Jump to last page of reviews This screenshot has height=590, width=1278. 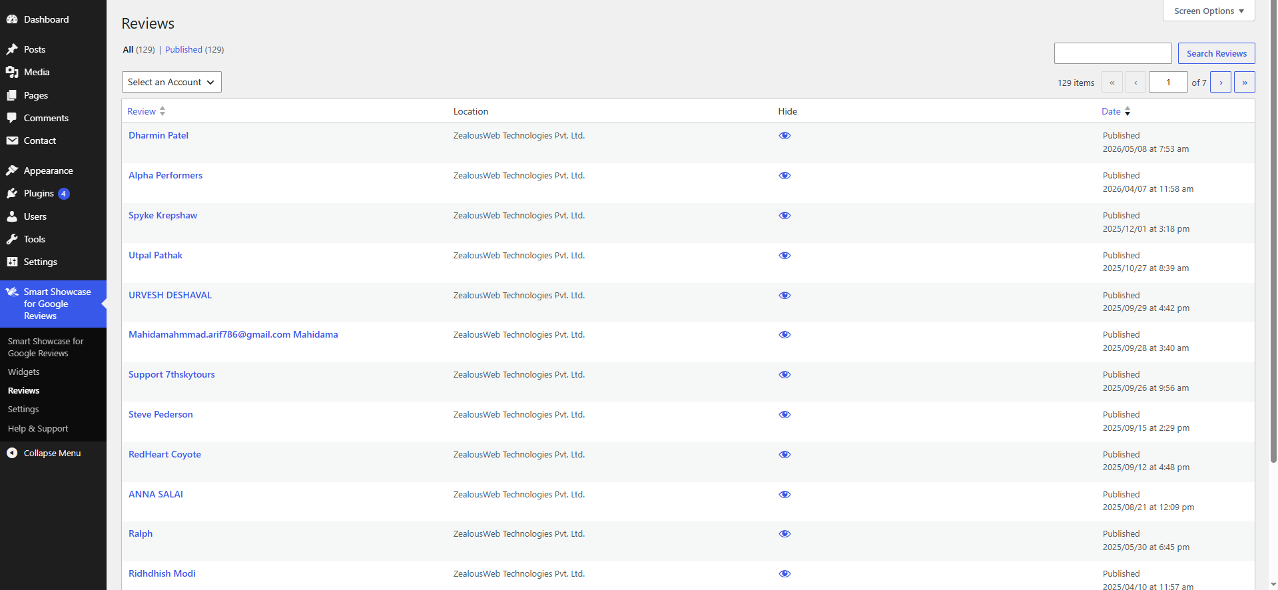pyautogui.click(x=1245, y=82)
